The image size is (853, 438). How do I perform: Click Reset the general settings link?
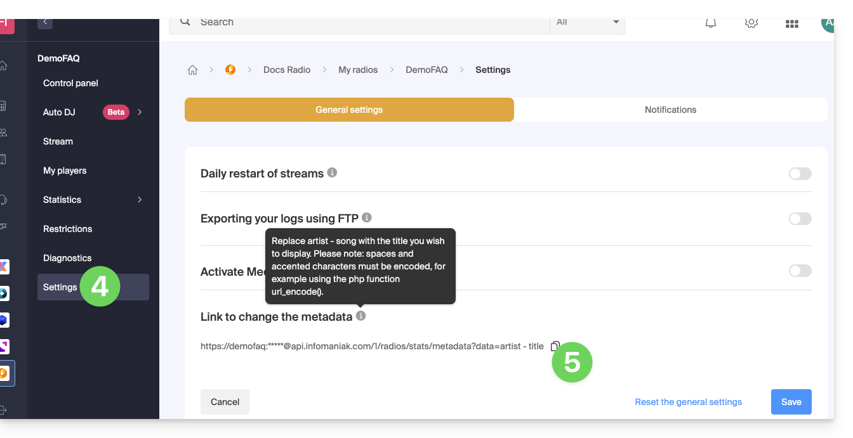pyautogui.click(x=688, y=402)
